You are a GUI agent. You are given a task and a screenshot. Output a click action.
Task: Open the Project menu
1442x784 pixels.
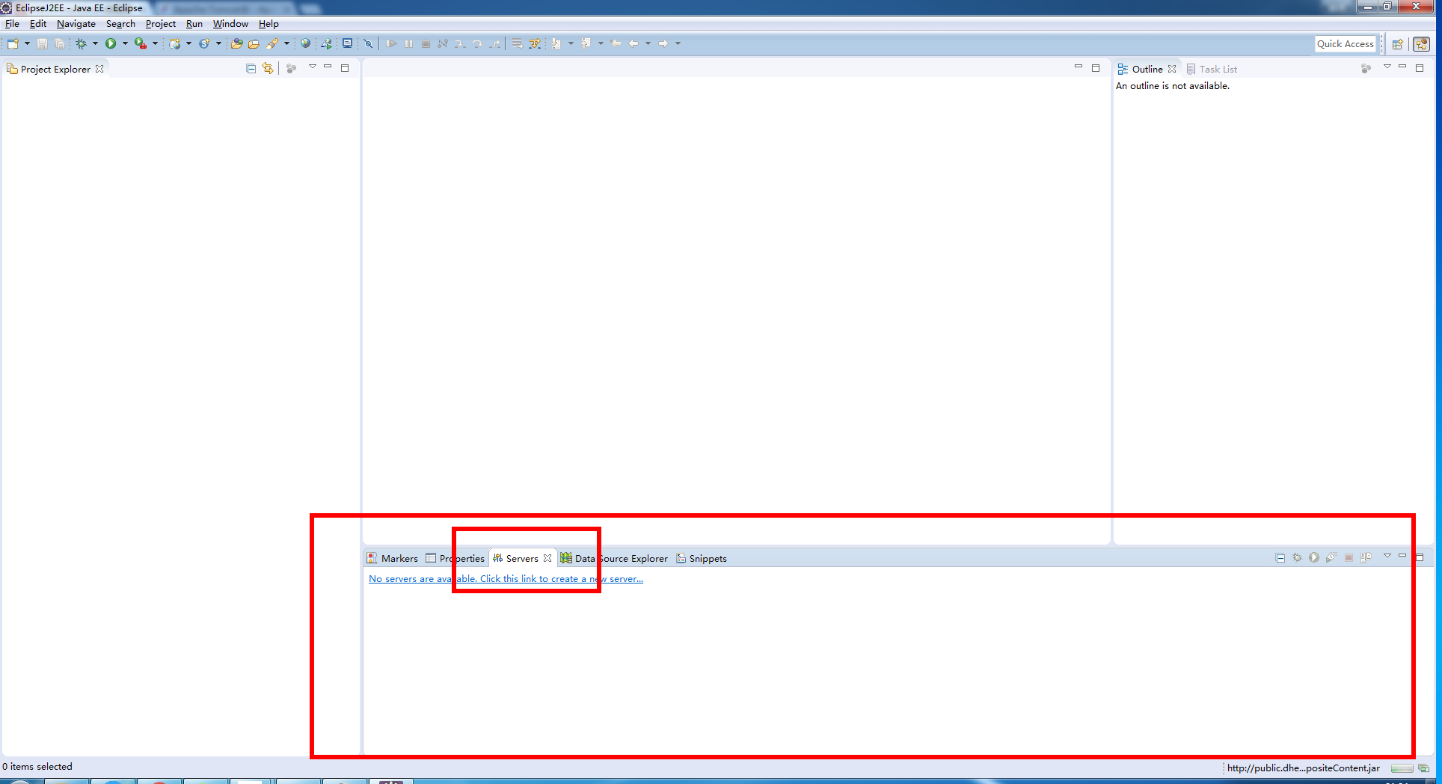161,24
